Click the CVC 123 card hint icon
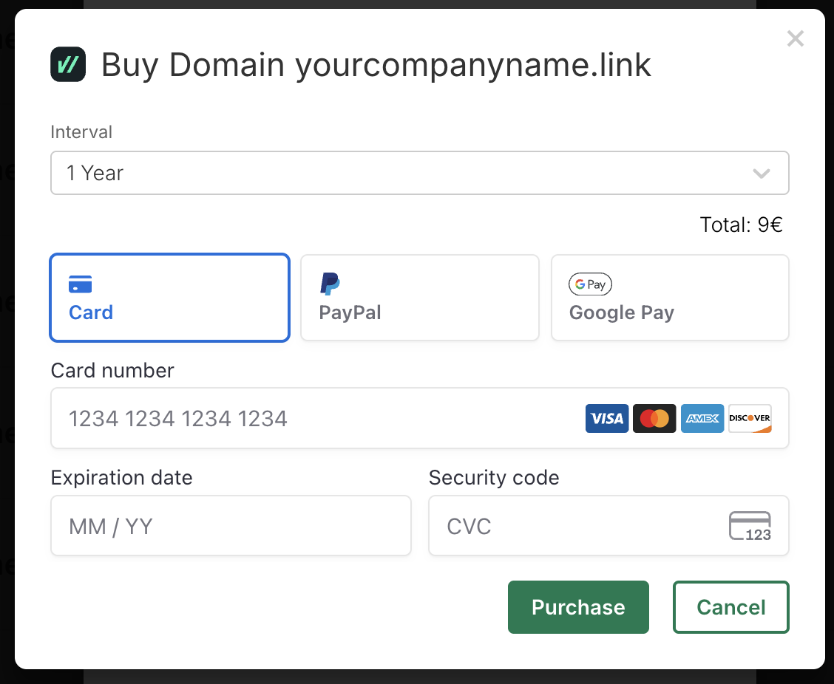Image resolution: width=834 pixels, height=684 pixels. pos(750,526)
